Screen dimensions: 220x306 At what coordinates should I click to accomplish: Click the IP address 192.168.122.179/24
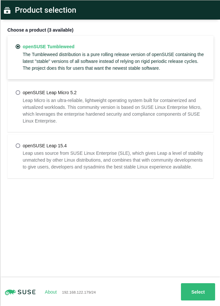click(79, 292)
